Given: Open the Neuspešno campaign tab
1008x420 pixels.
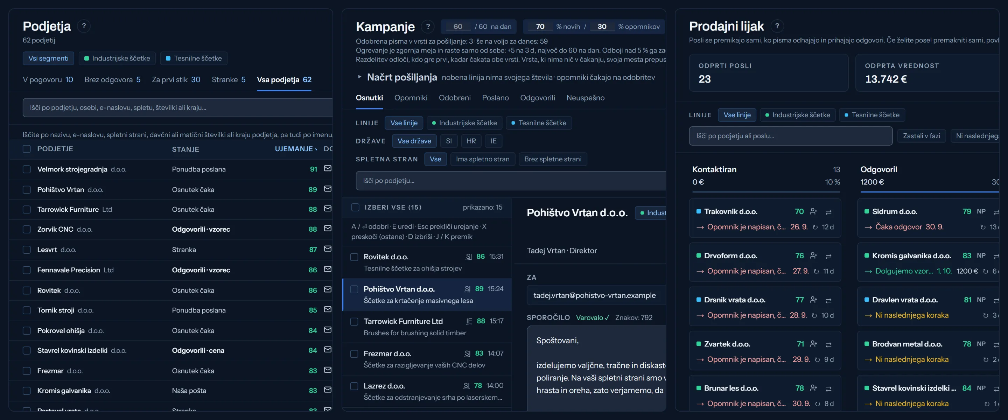Looking at the screenshot, I should point(586,98).
